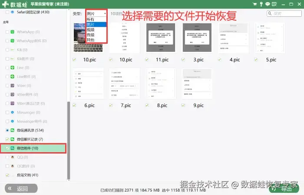Viewport: 304px width, 195px height.
Task: Click the Kik (0) app icon
Action: click(x=13, y=50)
